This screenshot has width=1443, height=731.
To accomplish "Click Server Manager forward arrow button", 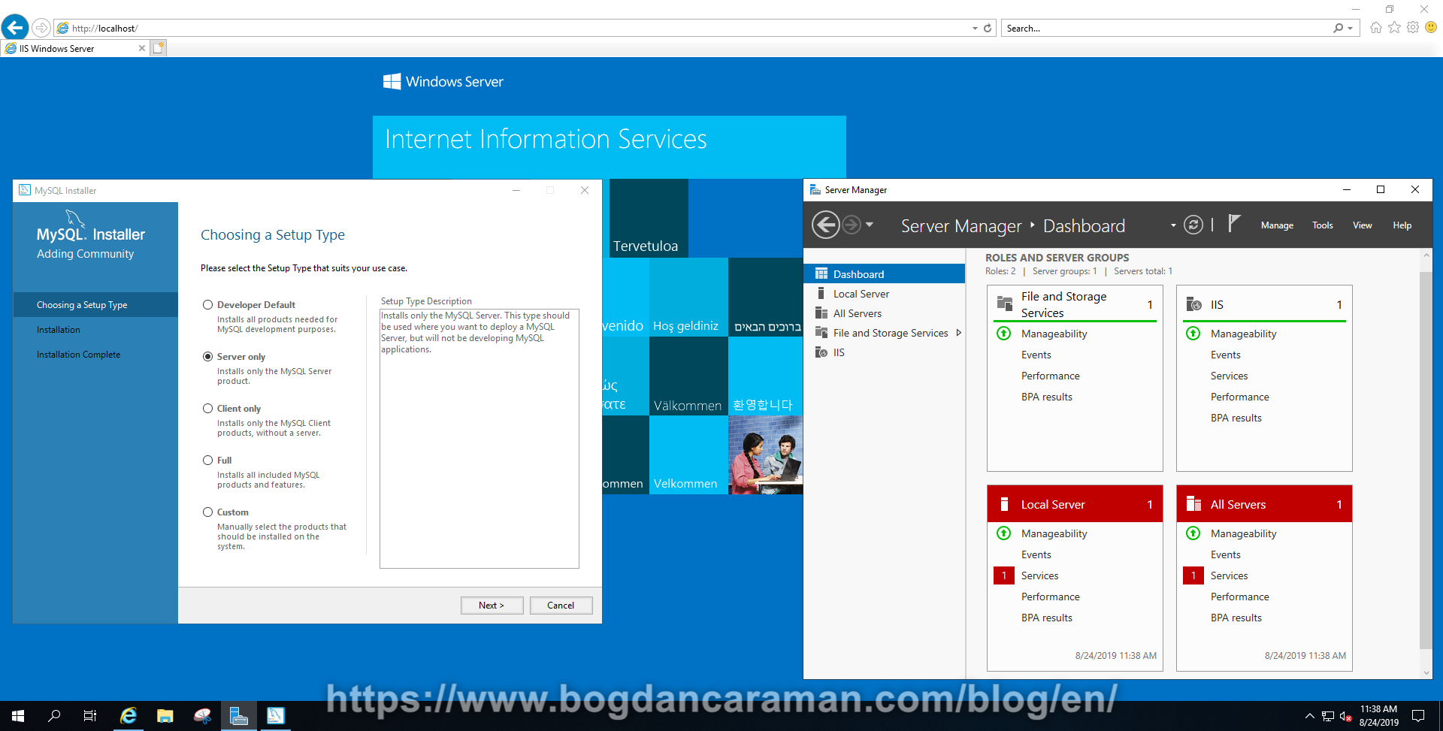I will click(852, 225).
